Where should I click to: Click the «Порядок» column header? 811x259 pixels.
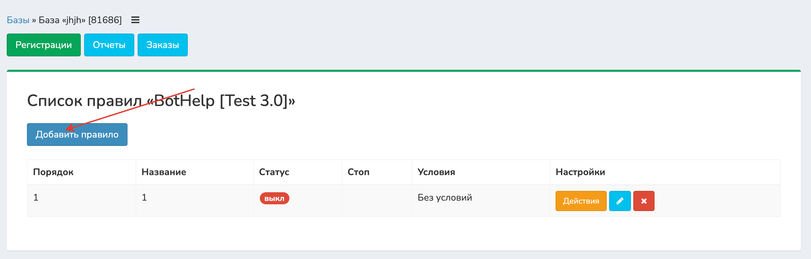(x=53, y=172)
